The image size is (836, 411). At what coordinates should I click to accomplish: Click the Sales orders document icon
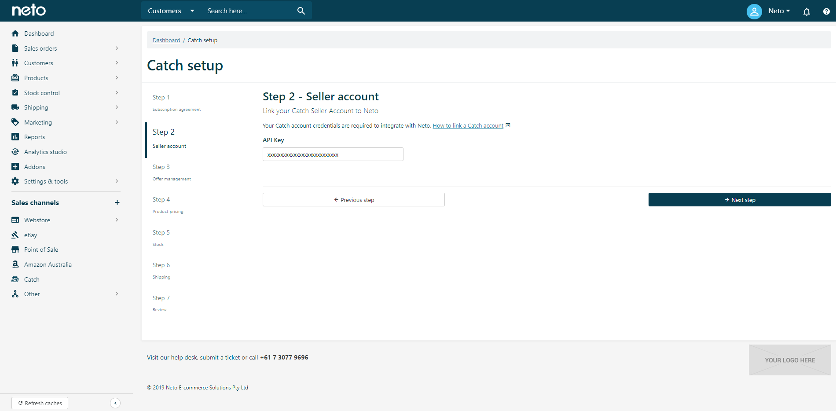click(15, 48)
